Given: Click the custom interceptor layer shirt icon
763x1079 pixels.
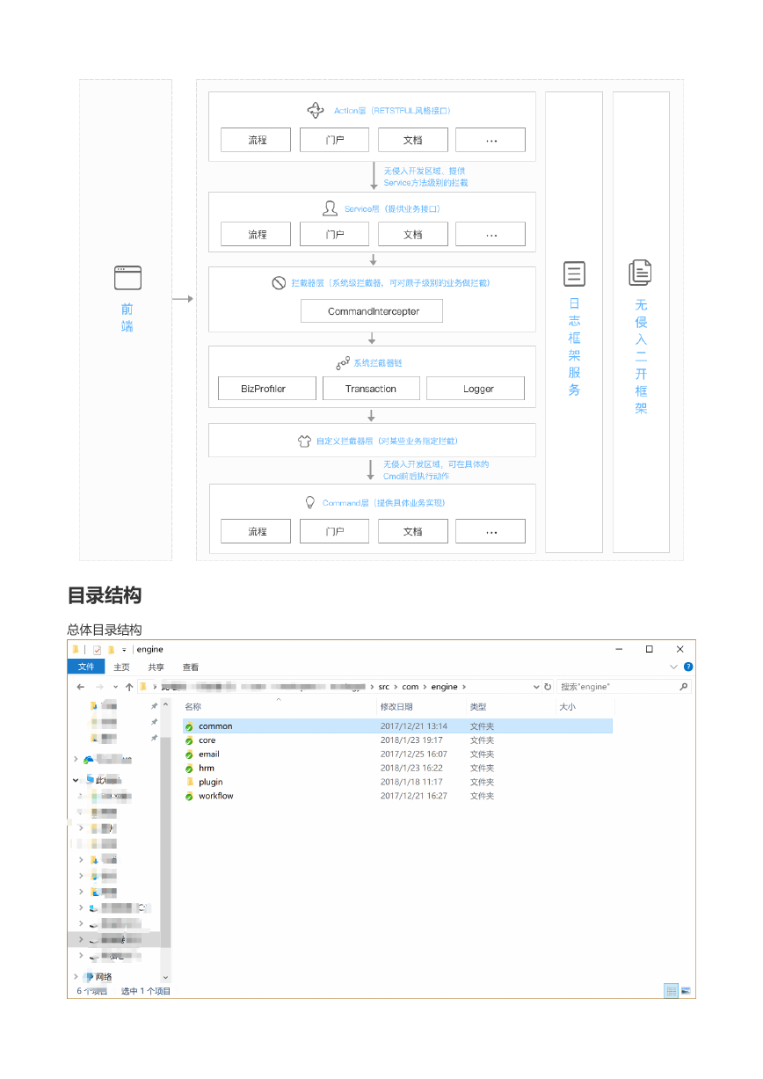Looking at the screenshot, I should tap(305, 441).
